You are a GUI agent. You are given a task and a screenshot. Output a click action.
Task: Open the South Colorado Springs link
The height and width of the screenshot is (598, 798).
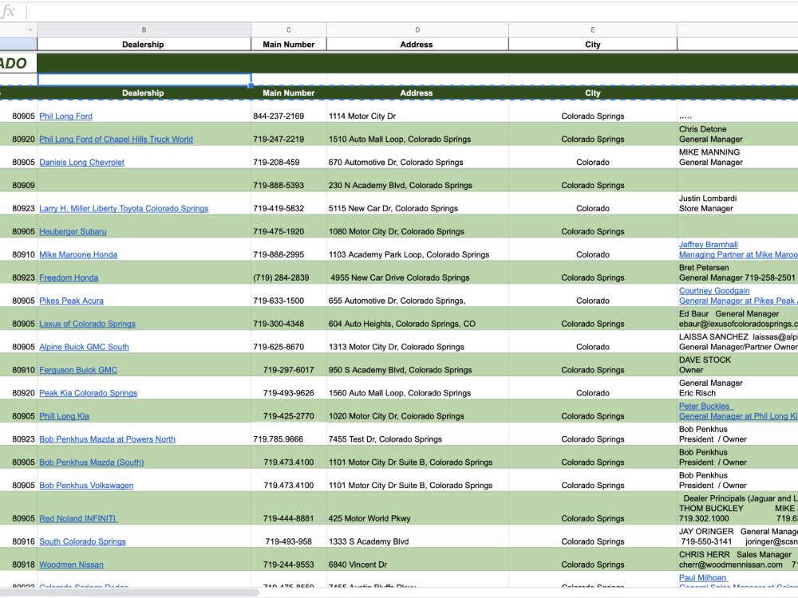[82, 541]
